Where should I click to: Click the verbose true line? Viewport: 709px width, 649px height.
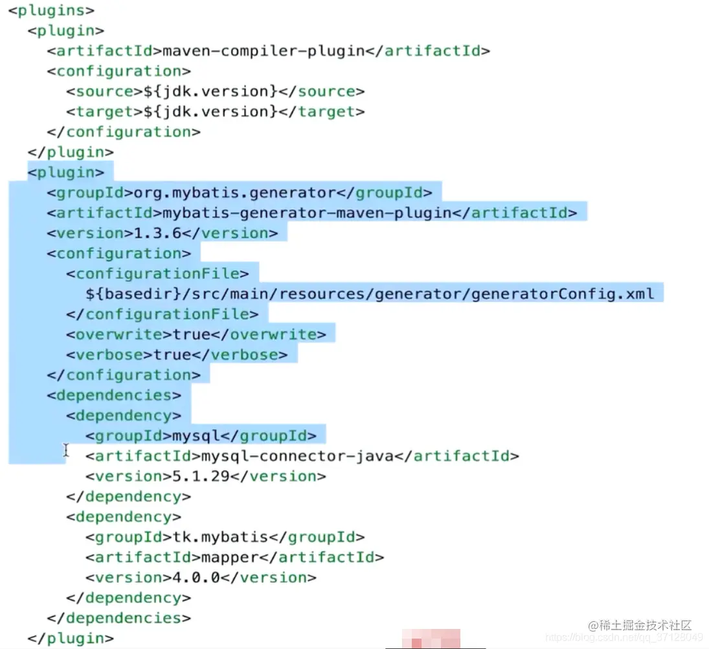(x=177, y=355)
